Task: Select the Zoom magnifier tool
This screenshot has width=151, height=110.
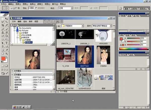Action: [6, 53]
